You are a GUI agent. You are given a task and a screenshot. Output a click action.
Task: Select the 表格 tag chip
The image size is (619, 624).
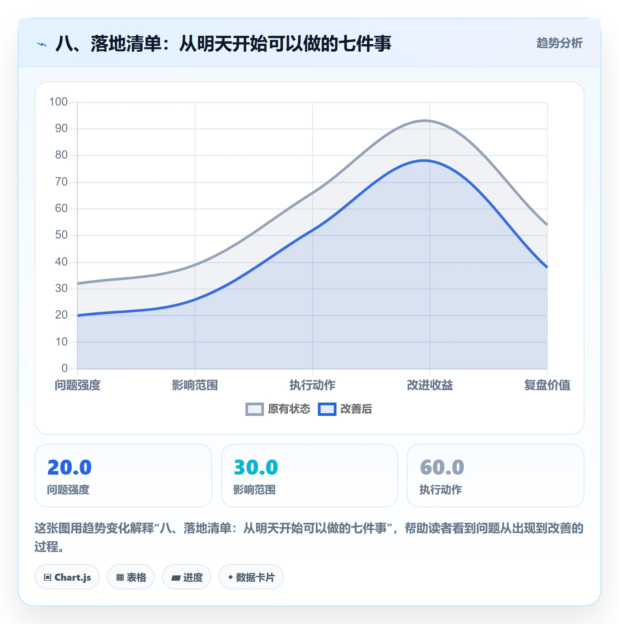click(x=131, y=577)
